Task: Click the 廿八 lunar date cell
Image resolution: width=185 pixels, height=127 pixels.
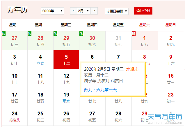Action: [x=118, y=101]
